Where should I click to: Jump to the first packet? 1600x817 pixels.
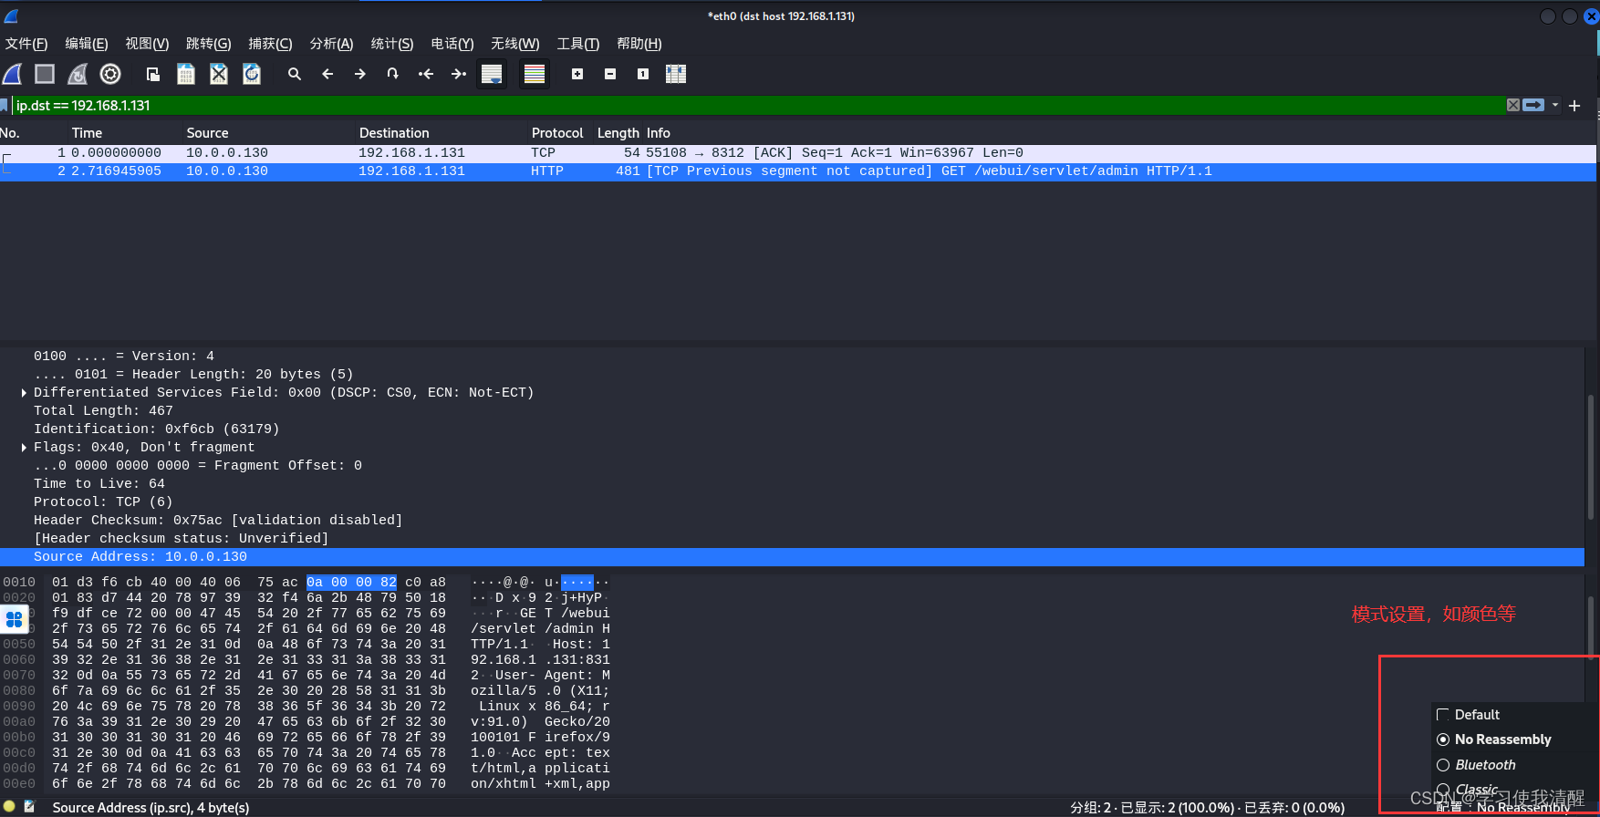point(425,74)
